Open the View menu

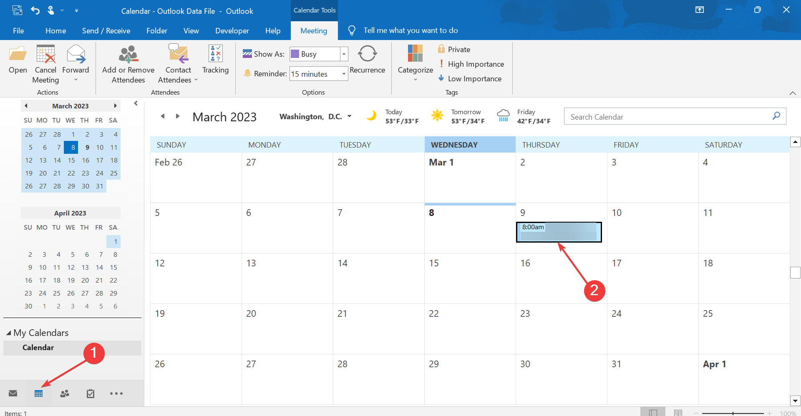pos(191,30)
